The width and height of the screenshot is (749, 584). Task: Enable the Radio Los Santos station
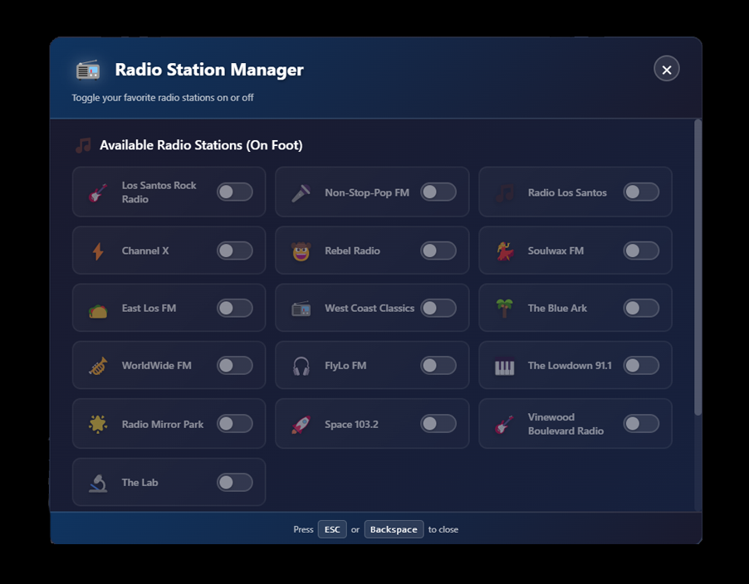click(x=641, y=192)
